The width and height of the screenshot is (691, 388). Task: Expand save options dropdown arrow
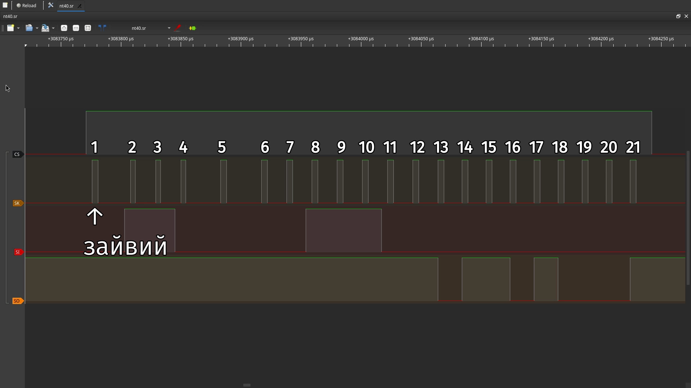pyautogui.click(x=53, y=28)
